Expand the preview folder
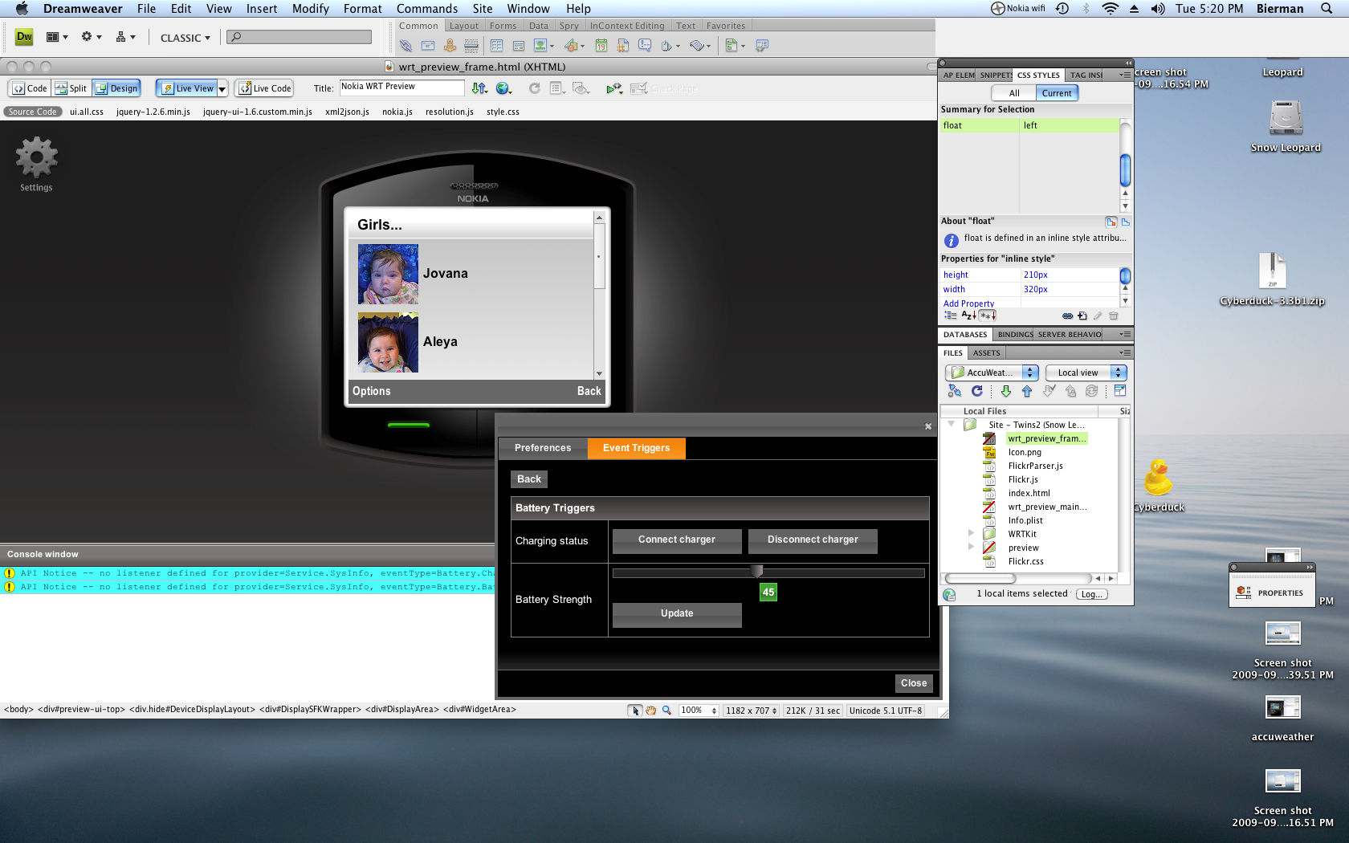 (972, 547)
